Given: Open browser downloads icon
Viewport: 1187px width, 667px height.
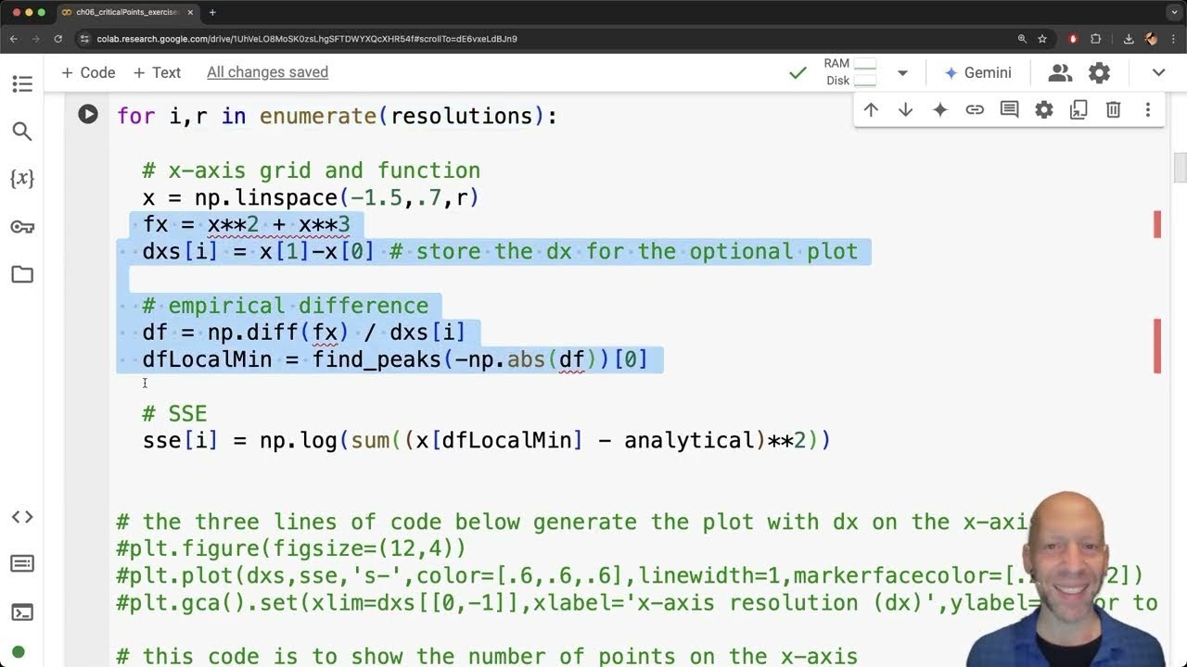Looking at the screenshot, I should click(1129, 39).
